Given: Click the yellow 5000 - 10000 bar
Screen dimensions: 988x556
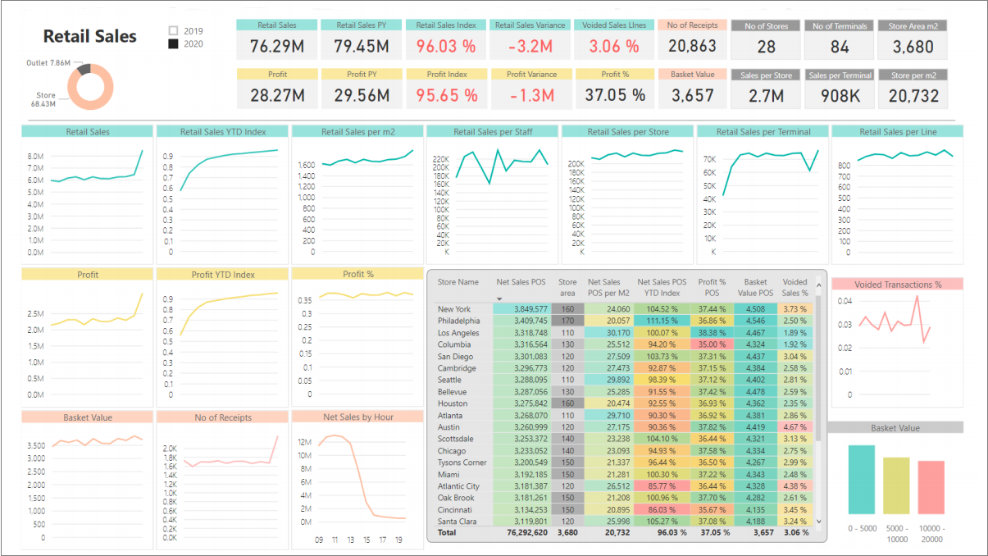Looking at the screenshot, I should pyautogui.click(x=896, y=485).
